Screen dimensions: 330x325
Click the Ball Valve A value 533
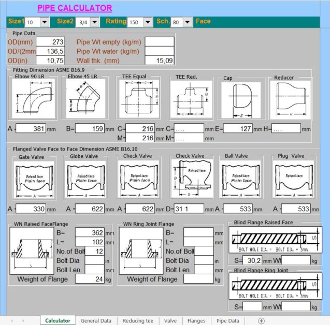pyautogui.click(x=238, y=209)
